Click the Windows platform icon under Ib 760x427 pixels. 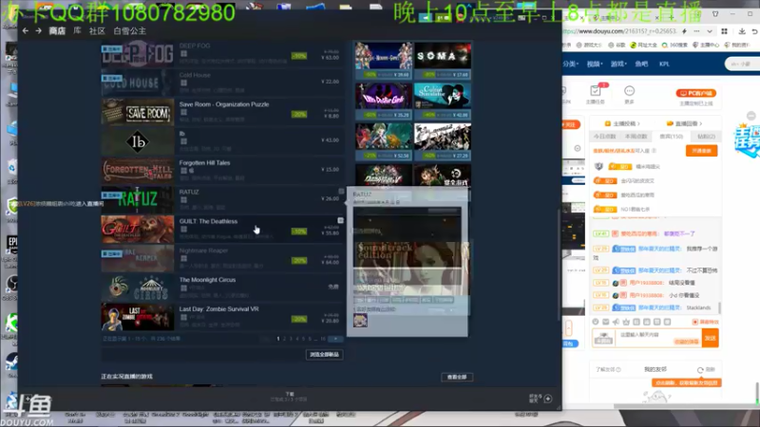(x=183, y=141)
